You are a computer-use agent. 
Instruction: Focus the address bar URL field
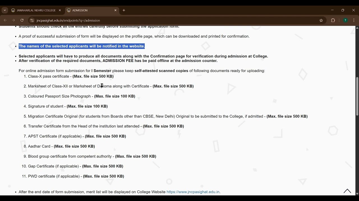(177, 20)
